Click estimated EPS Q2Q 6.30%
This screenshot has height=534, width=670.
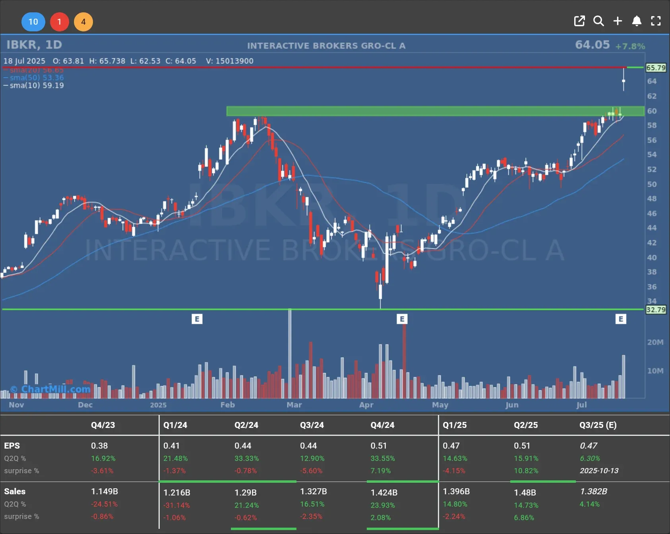pyautogui.click(x=590, y=459)
